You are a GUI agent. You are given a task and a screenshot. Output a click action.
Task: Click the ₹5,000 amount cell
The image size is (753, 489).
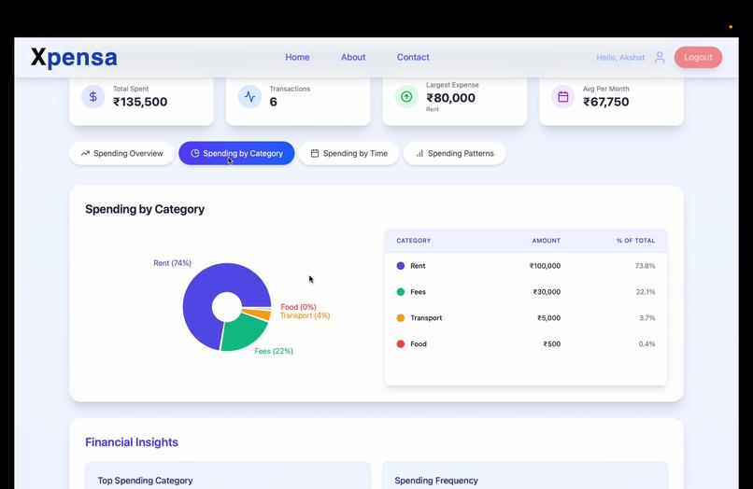(x=549, y=317)
